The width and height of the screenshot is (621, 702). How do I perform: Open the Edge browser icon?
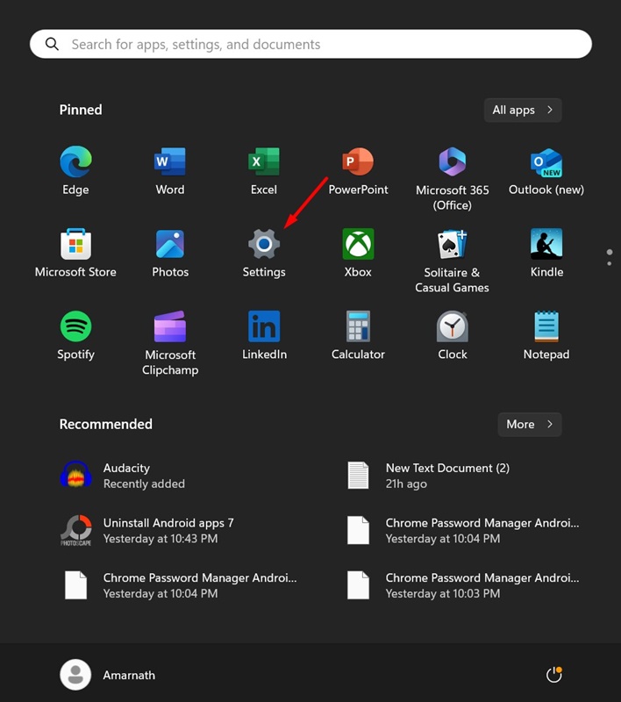pyautogui.click(x=75, y=161)
